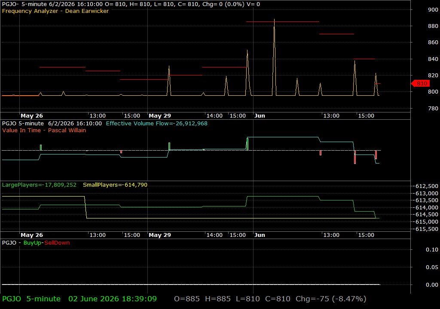Click the 0.05 scale value
This screenshot has width=440, height=309.
[x=432, y=267]
